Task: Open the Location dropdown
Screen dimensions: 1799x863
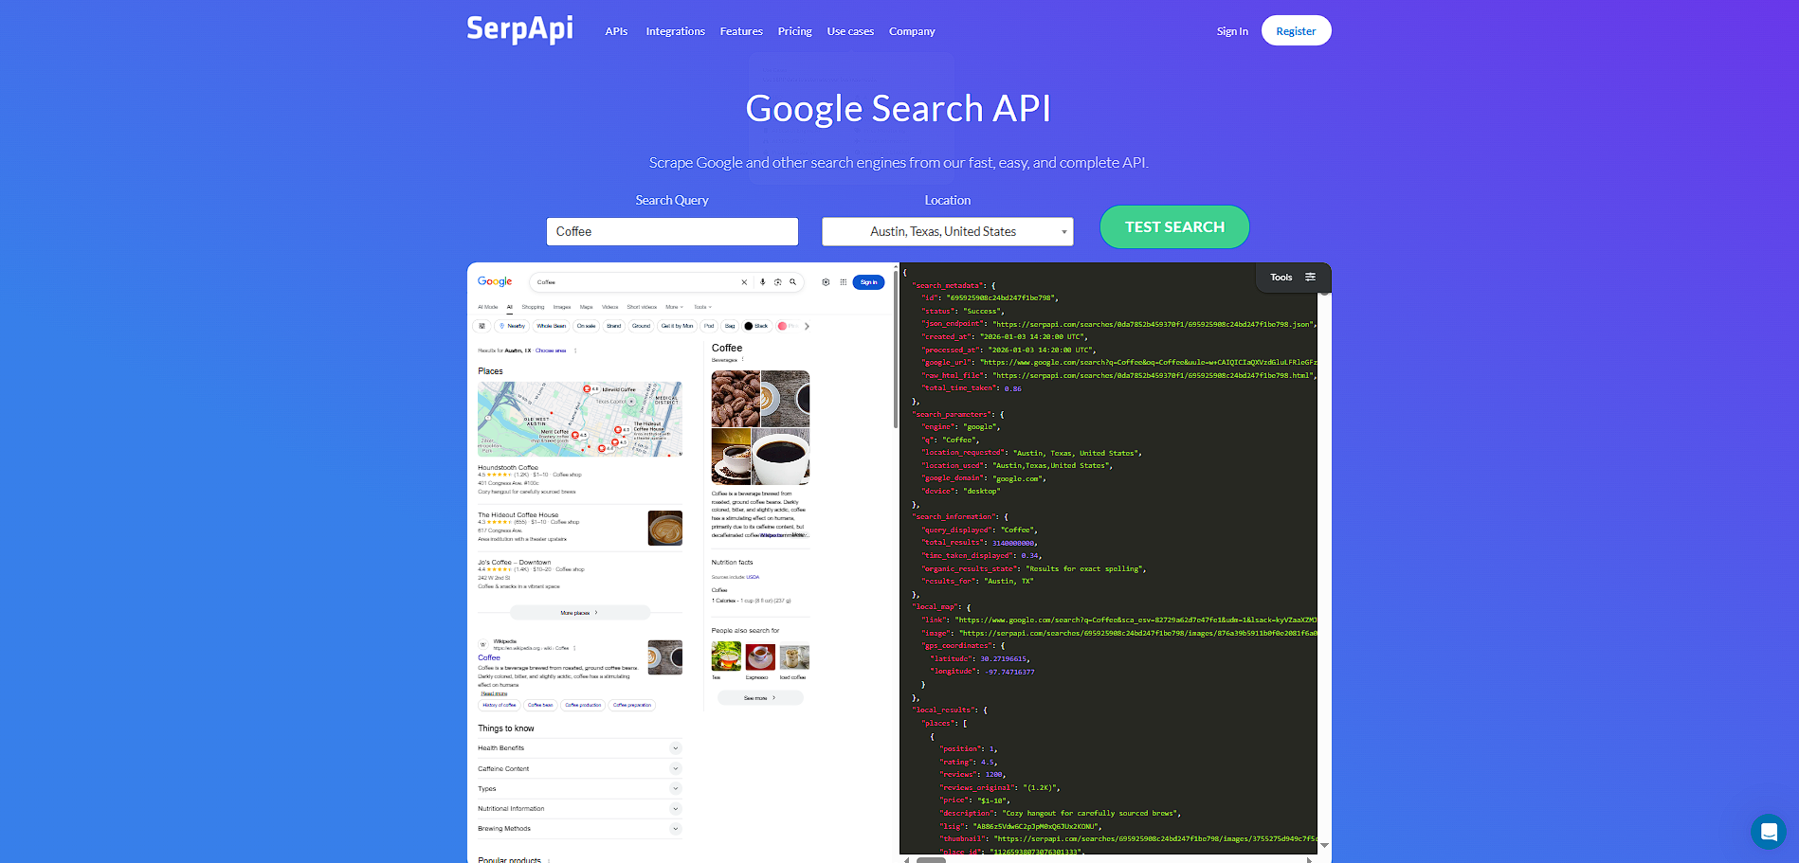Action: pyautogui.click(x=947, y=231)
